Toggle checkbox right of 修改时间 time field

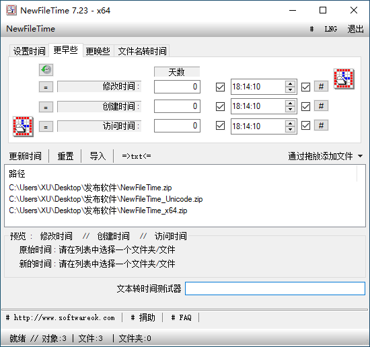tap(305, 87)
